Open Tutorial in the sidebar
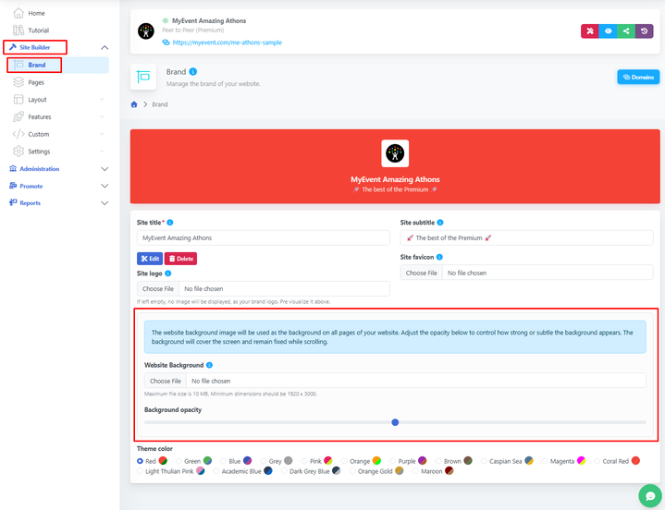665x510 pixels. (x=38, y=30)
